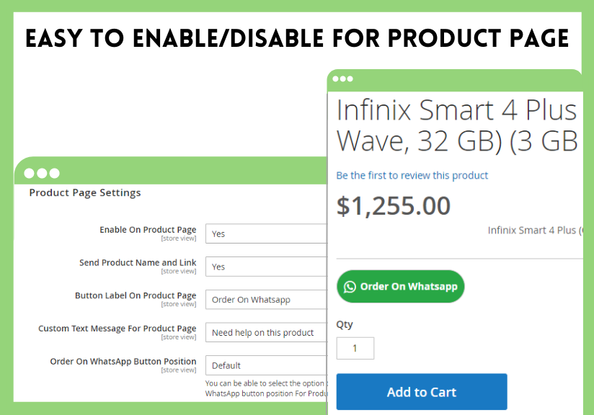This screenshot has width=594, height=415.
Task: Click middle white dot on product window bar
Action: (343, 79)
